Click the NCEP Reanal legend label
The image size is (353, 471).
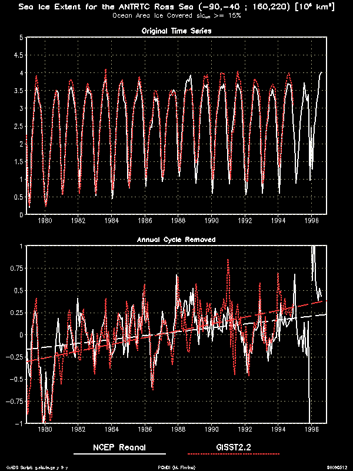pos(119,447)
